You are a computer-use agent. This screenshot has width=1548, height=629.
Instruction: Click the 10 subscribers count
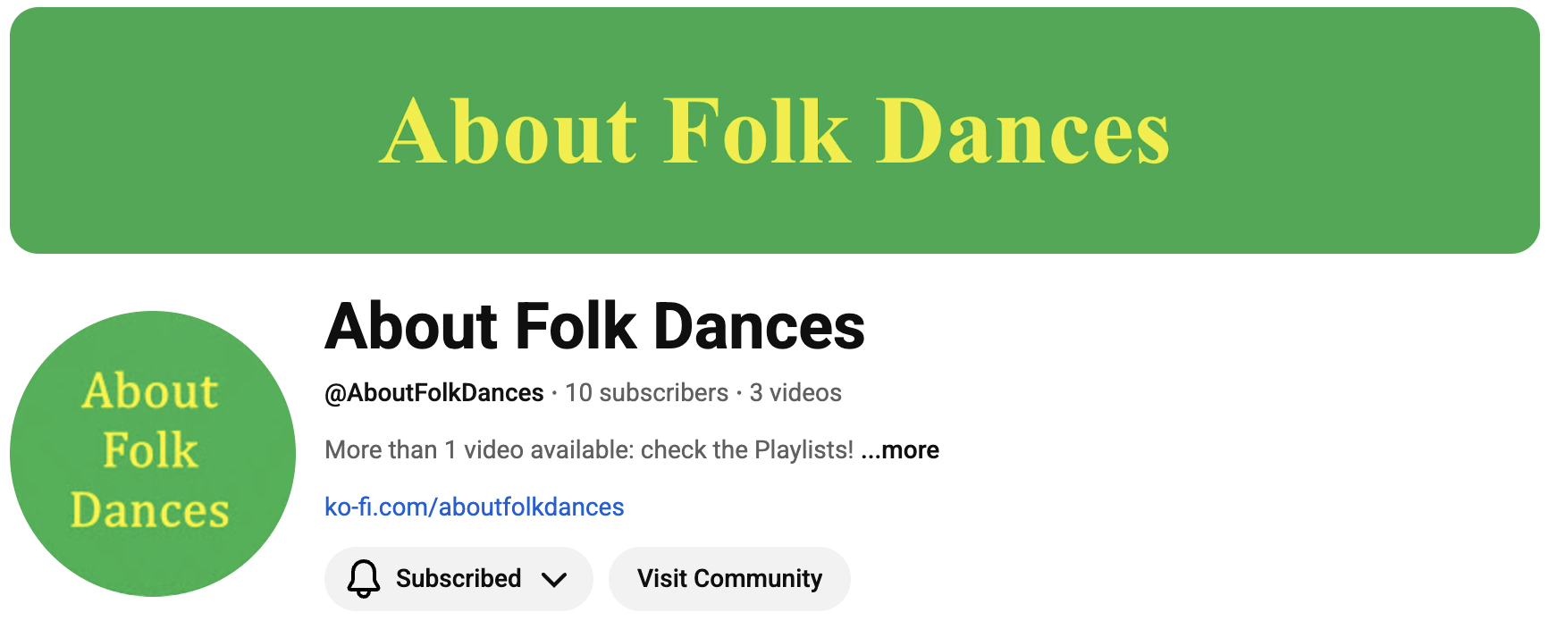tap(646, 393)
